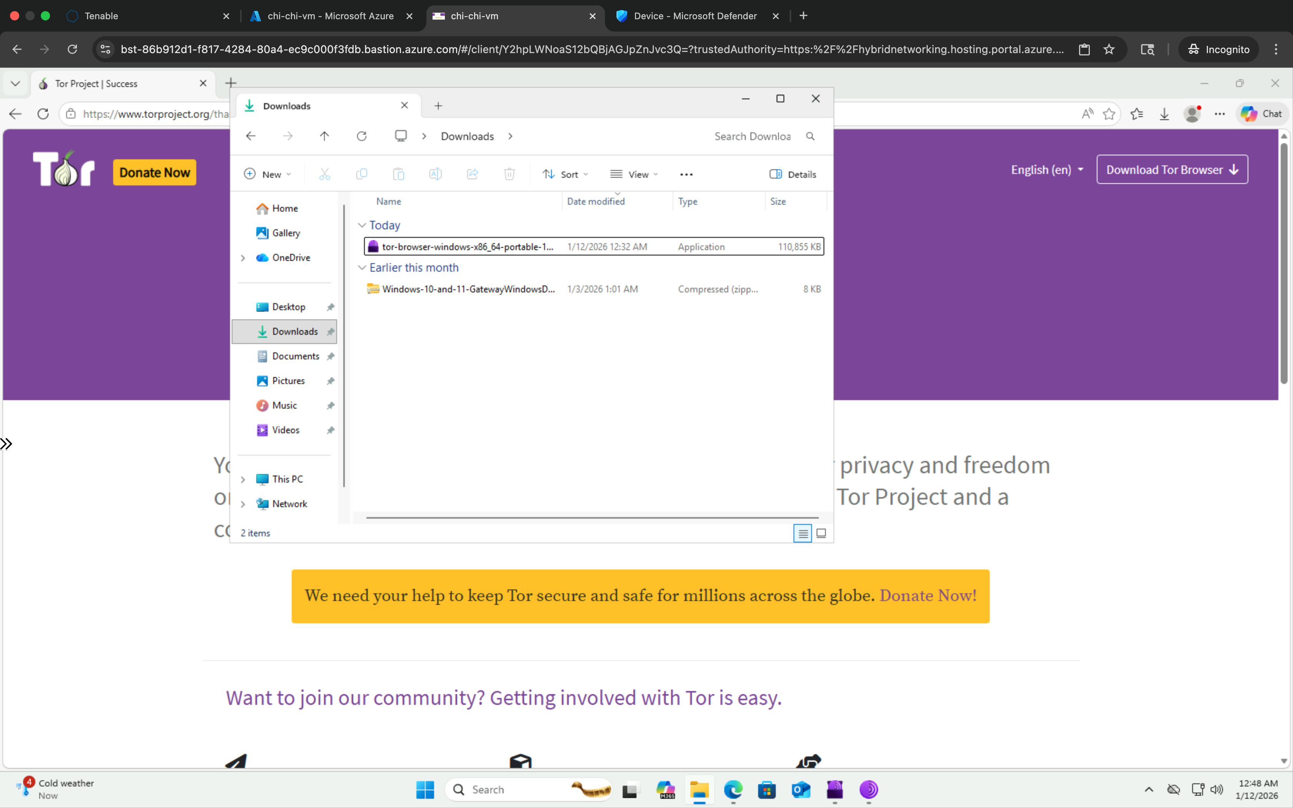Click the Edge address bar URL
This screenshot has height=808, width=1293.
coord(156,114)
